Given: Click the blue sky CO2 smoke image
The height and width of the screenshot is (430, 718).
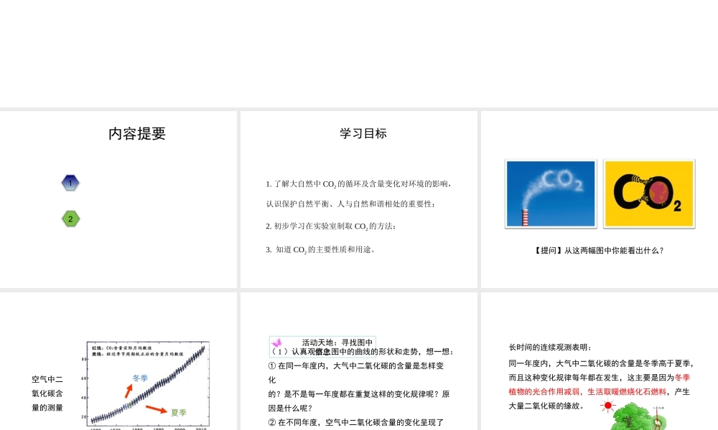Looking at the screenshot, I should tap(551, 193).
